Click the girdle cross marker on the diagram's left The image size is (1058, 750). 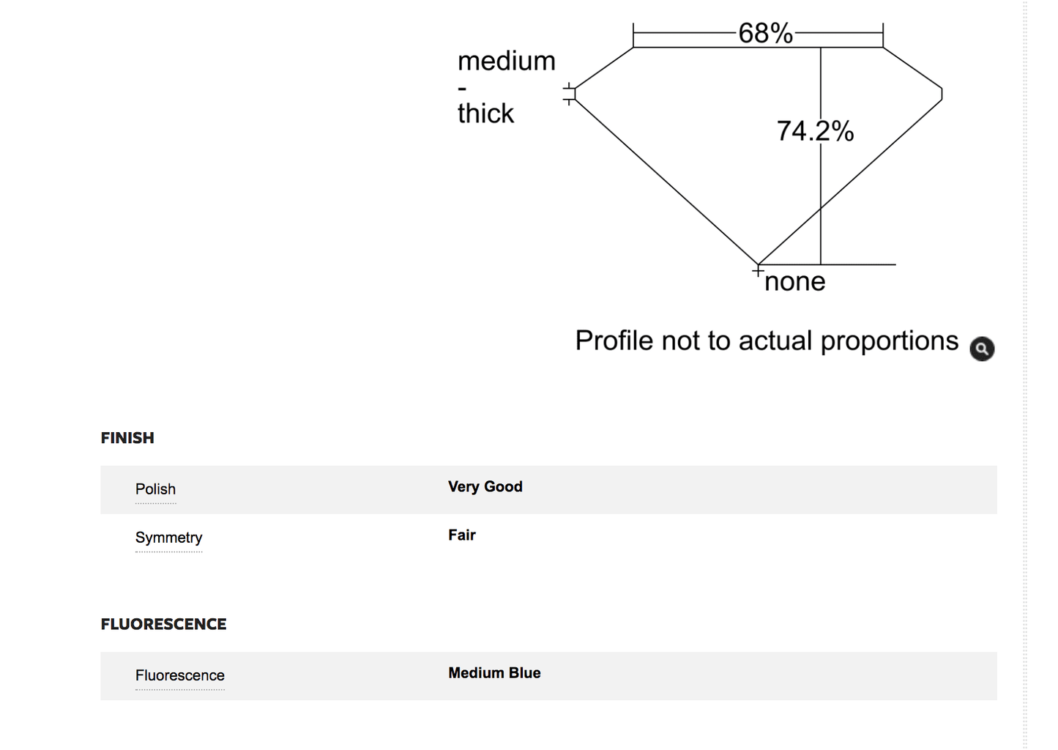tap(569, 94)
